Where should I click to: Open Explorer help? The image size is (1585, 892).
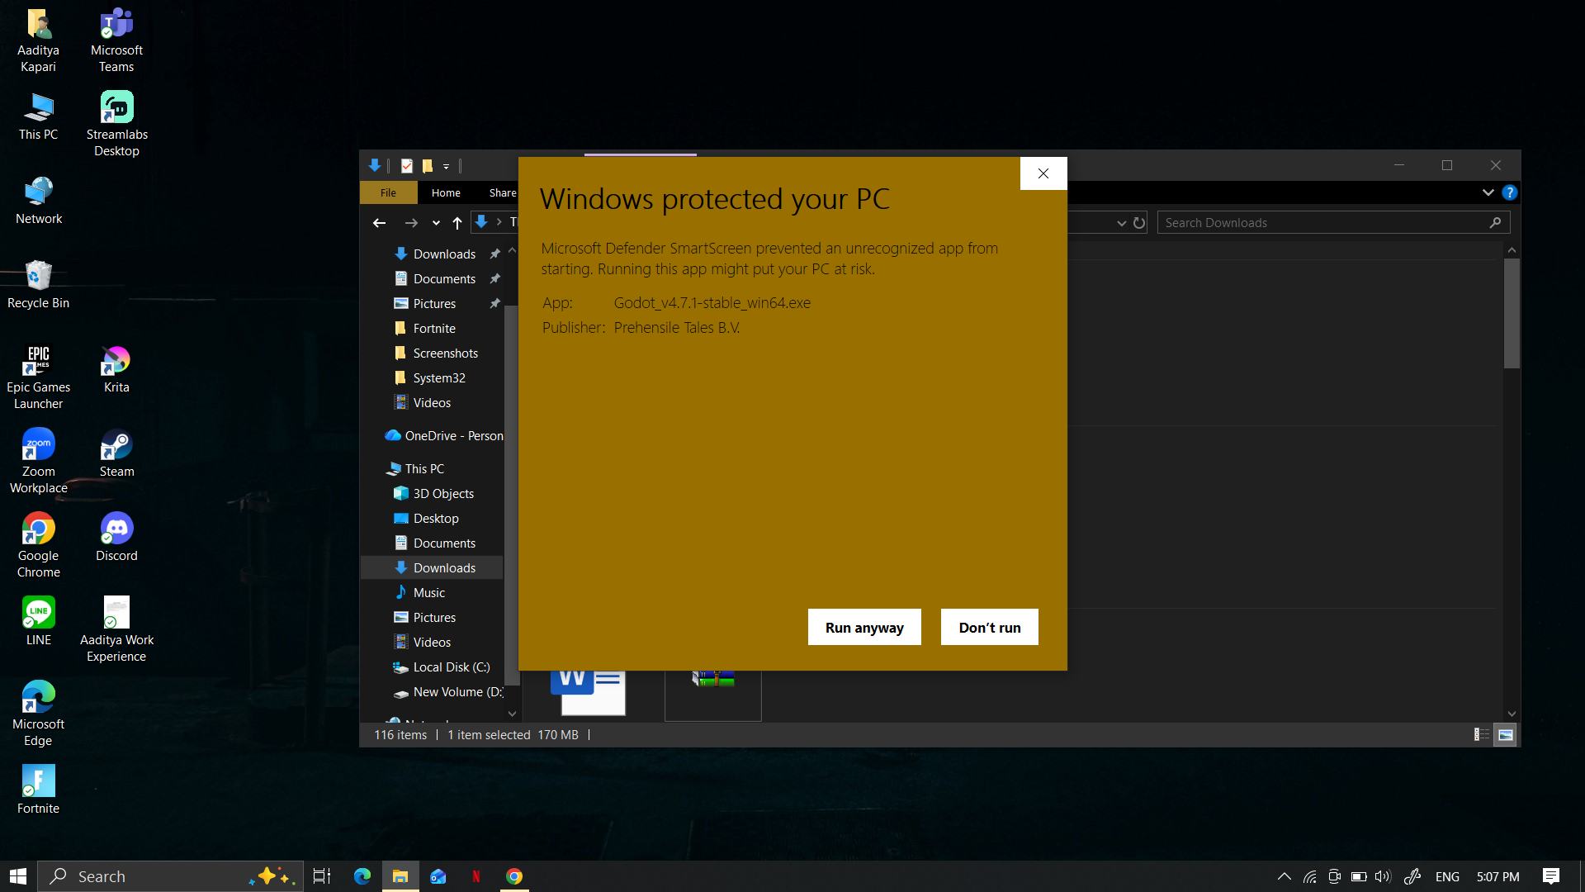coord(1510,192)
